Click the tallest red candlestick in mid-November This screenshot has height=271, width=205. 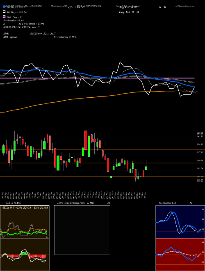(x=86, y=140)
